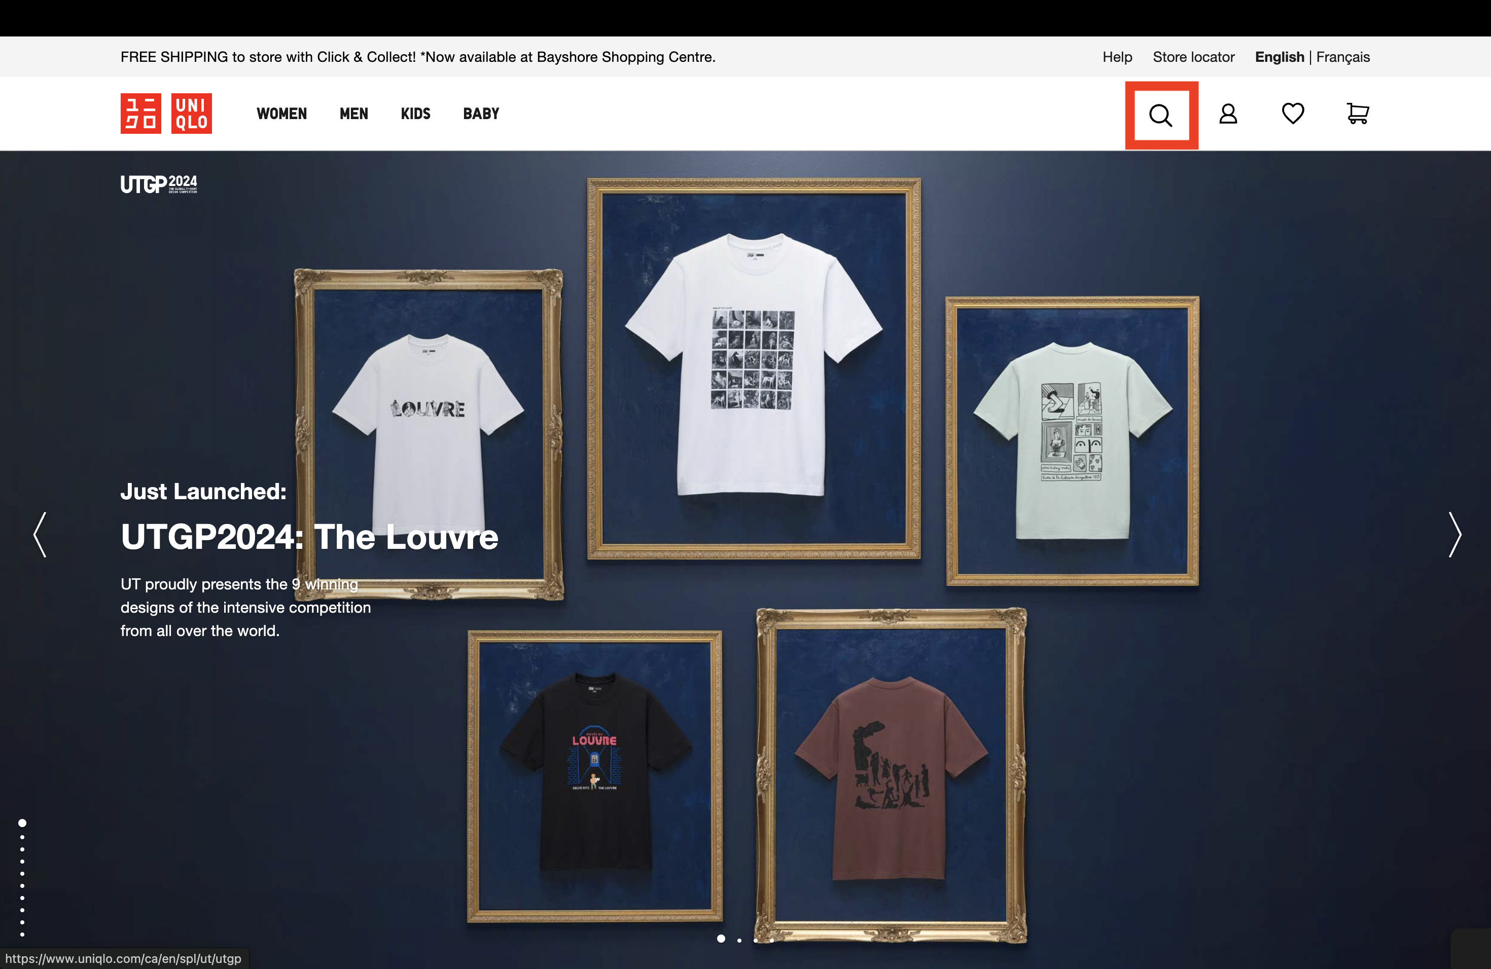Screen dimensions: 1491x969
Task: Open the KIDS menu
Action: 415,114
